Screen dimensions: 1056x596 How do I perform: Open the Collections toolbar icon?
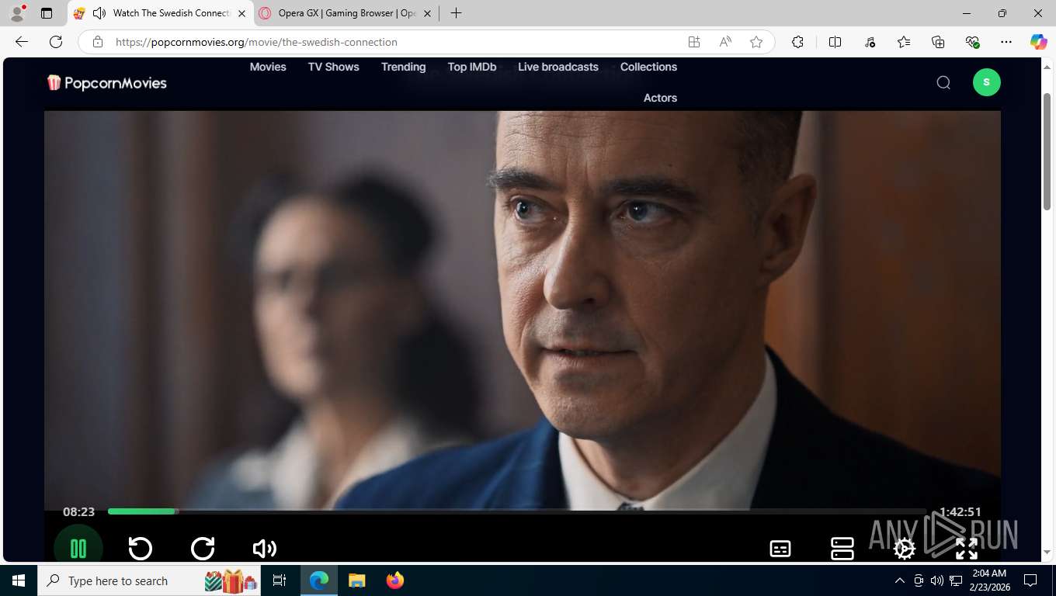(938, 42)
